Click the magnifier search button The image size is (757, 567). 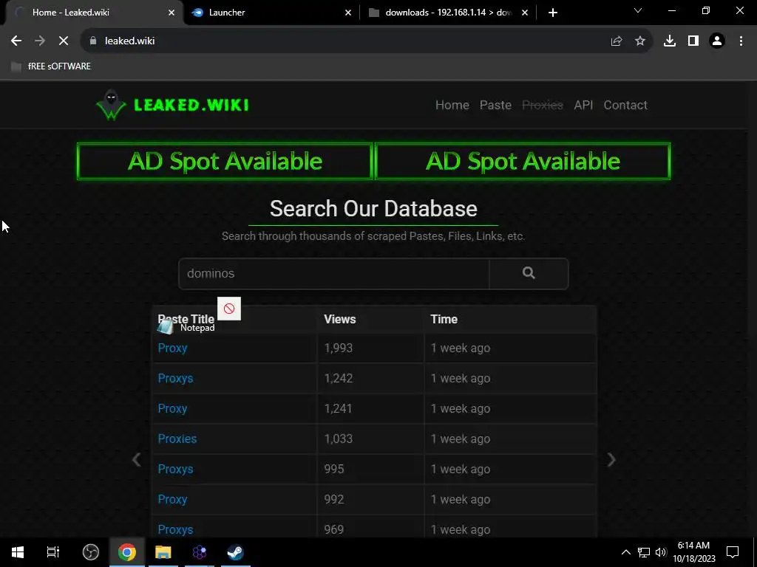[529, 273]
